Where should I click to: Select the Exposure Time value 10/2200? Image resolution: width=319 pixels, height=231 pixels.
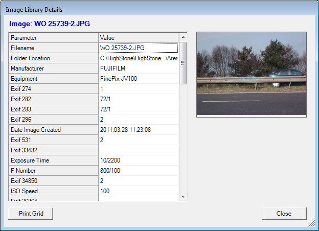pos(139,160)
